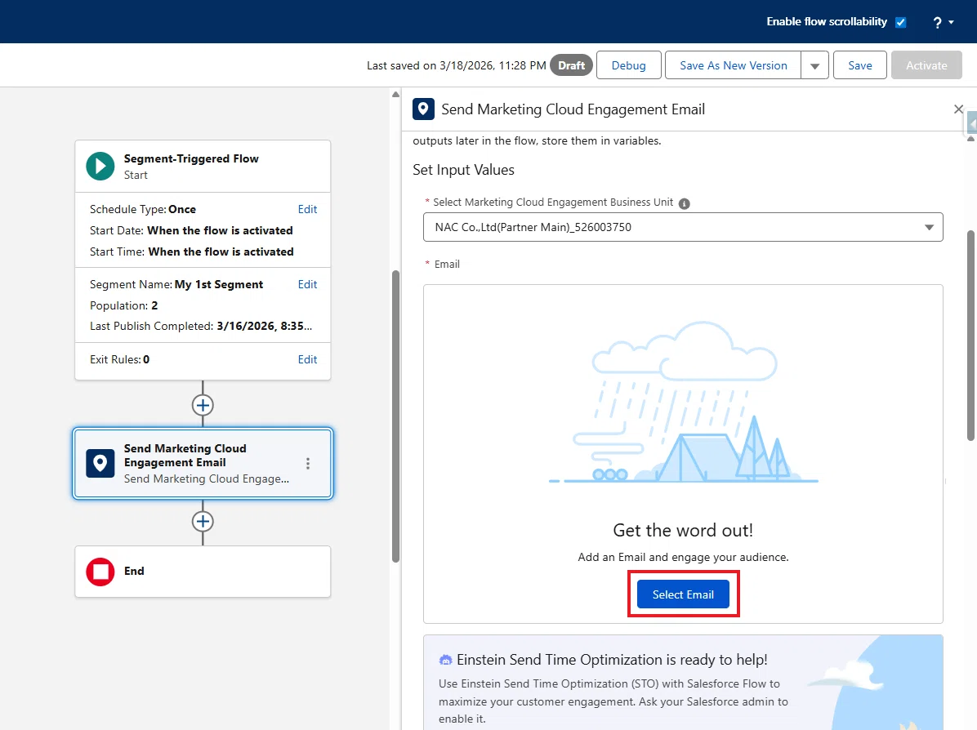Click the Draft status badge
977x730 pixels.
(571, 65)
